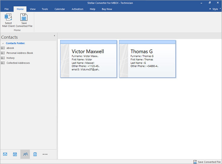Click the more options ellipsis icon
This screenshot has height=164, width=222.
45,154
